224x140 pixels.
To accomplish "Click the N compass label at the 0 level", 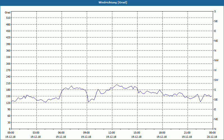I will click(215, 129).
